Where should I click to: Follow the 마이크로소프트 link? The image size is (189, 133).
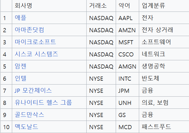[35, 42]
